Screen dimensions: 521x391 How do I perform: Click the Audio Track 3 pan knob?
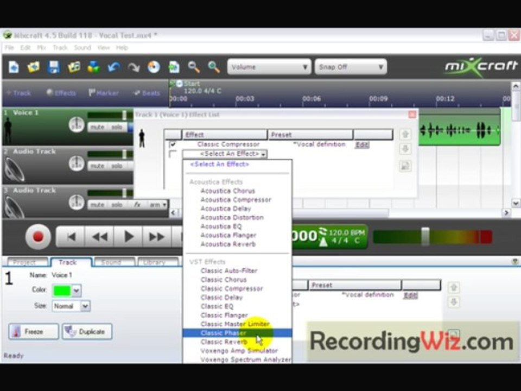[x=76, y=202]
